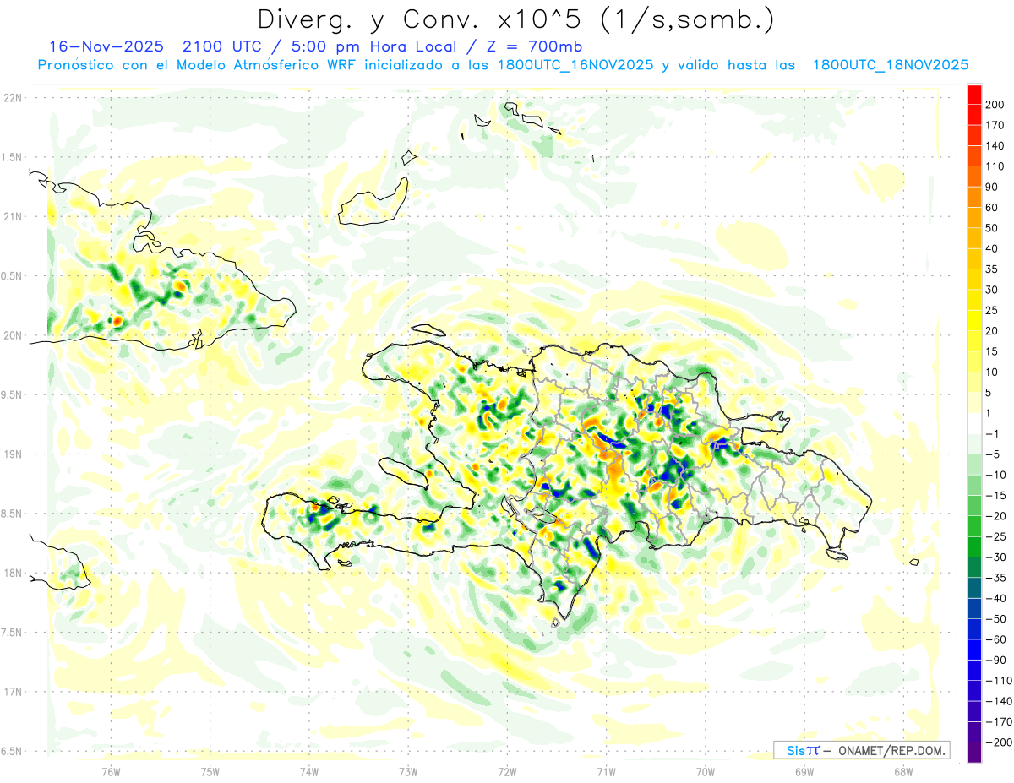Image resolution: width=1014 pixels, height=783 pixels.
Task: Click the purple swatch ending the colorbar
Action: (x=974, y=753)
